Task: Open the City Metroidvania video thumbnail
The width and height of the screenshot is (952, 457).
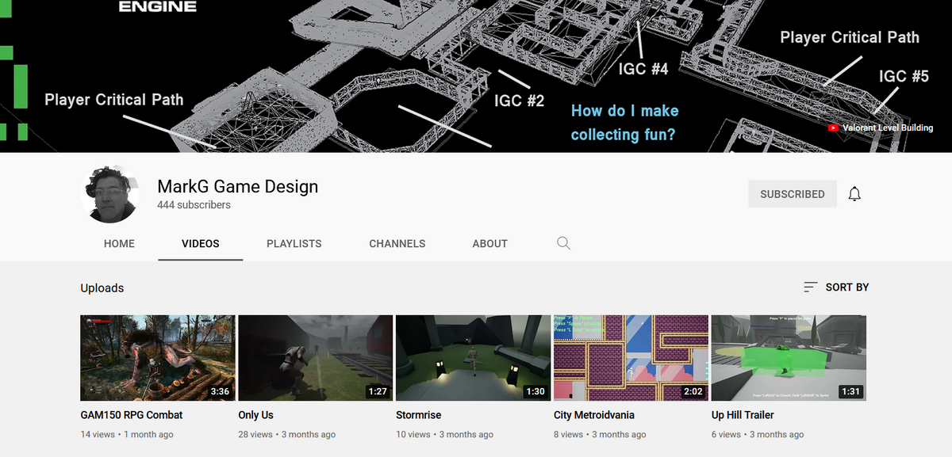Action: [x=631, y=358]
